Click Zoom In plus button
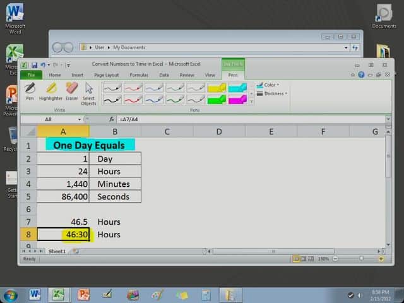 coord(381,259)
